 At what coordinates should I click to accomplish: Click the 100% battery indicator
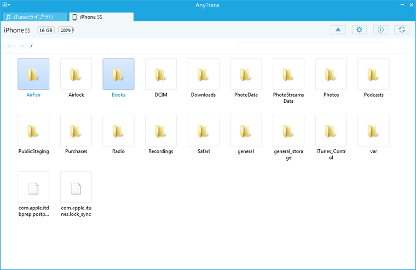[66, 30]
